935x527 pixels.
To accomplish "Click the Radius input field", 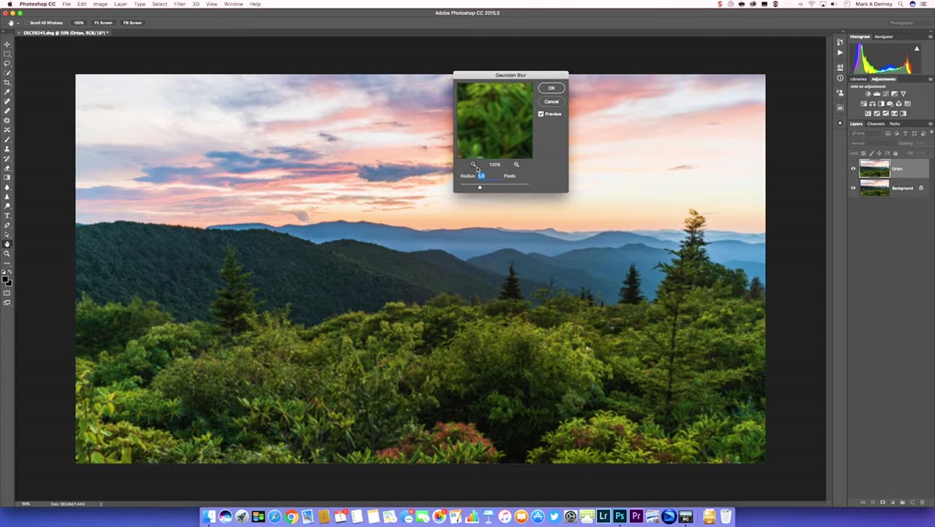I will 489,176.
